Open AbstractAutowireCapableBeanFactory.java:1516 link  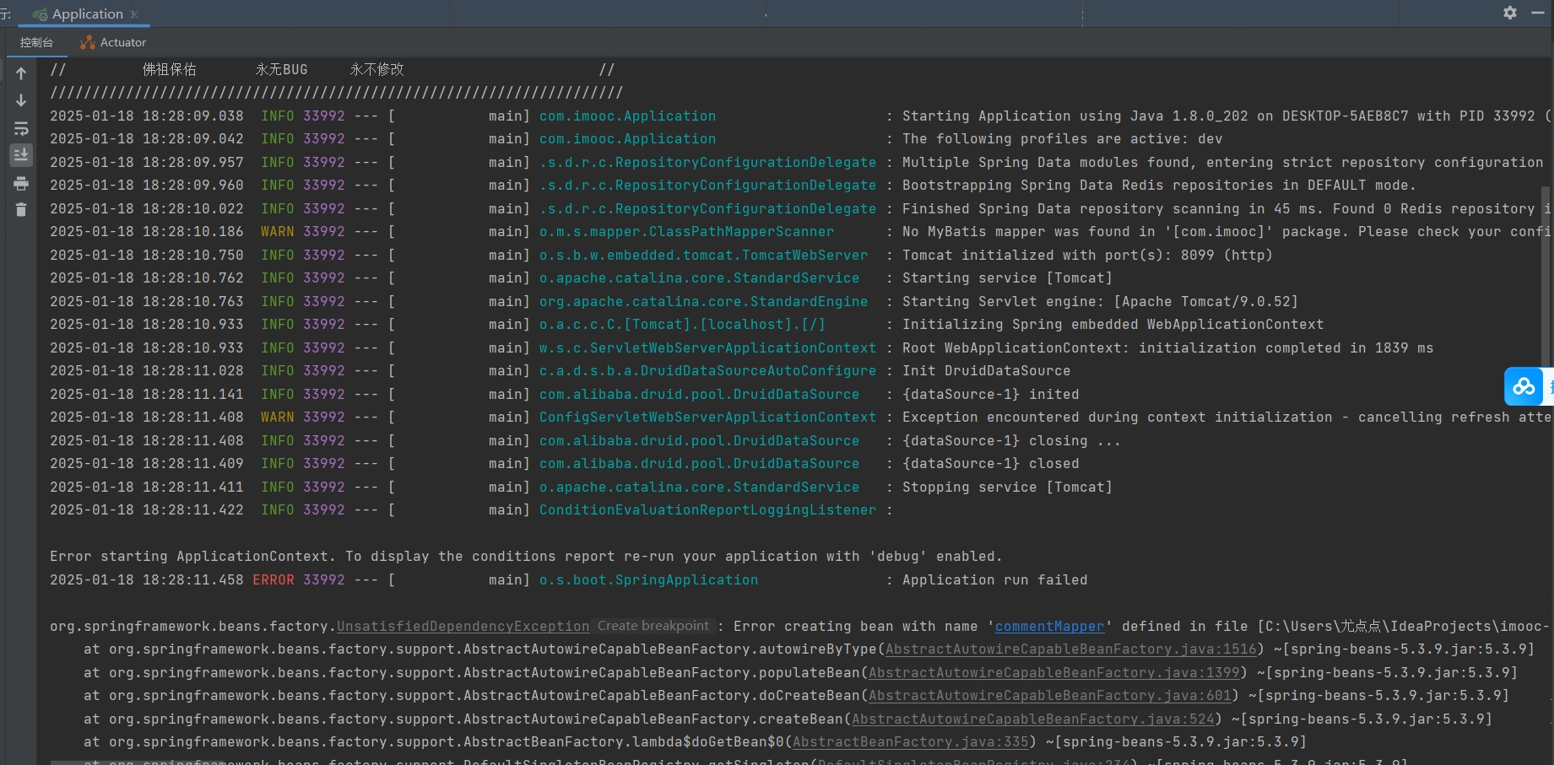[1071, 649]
